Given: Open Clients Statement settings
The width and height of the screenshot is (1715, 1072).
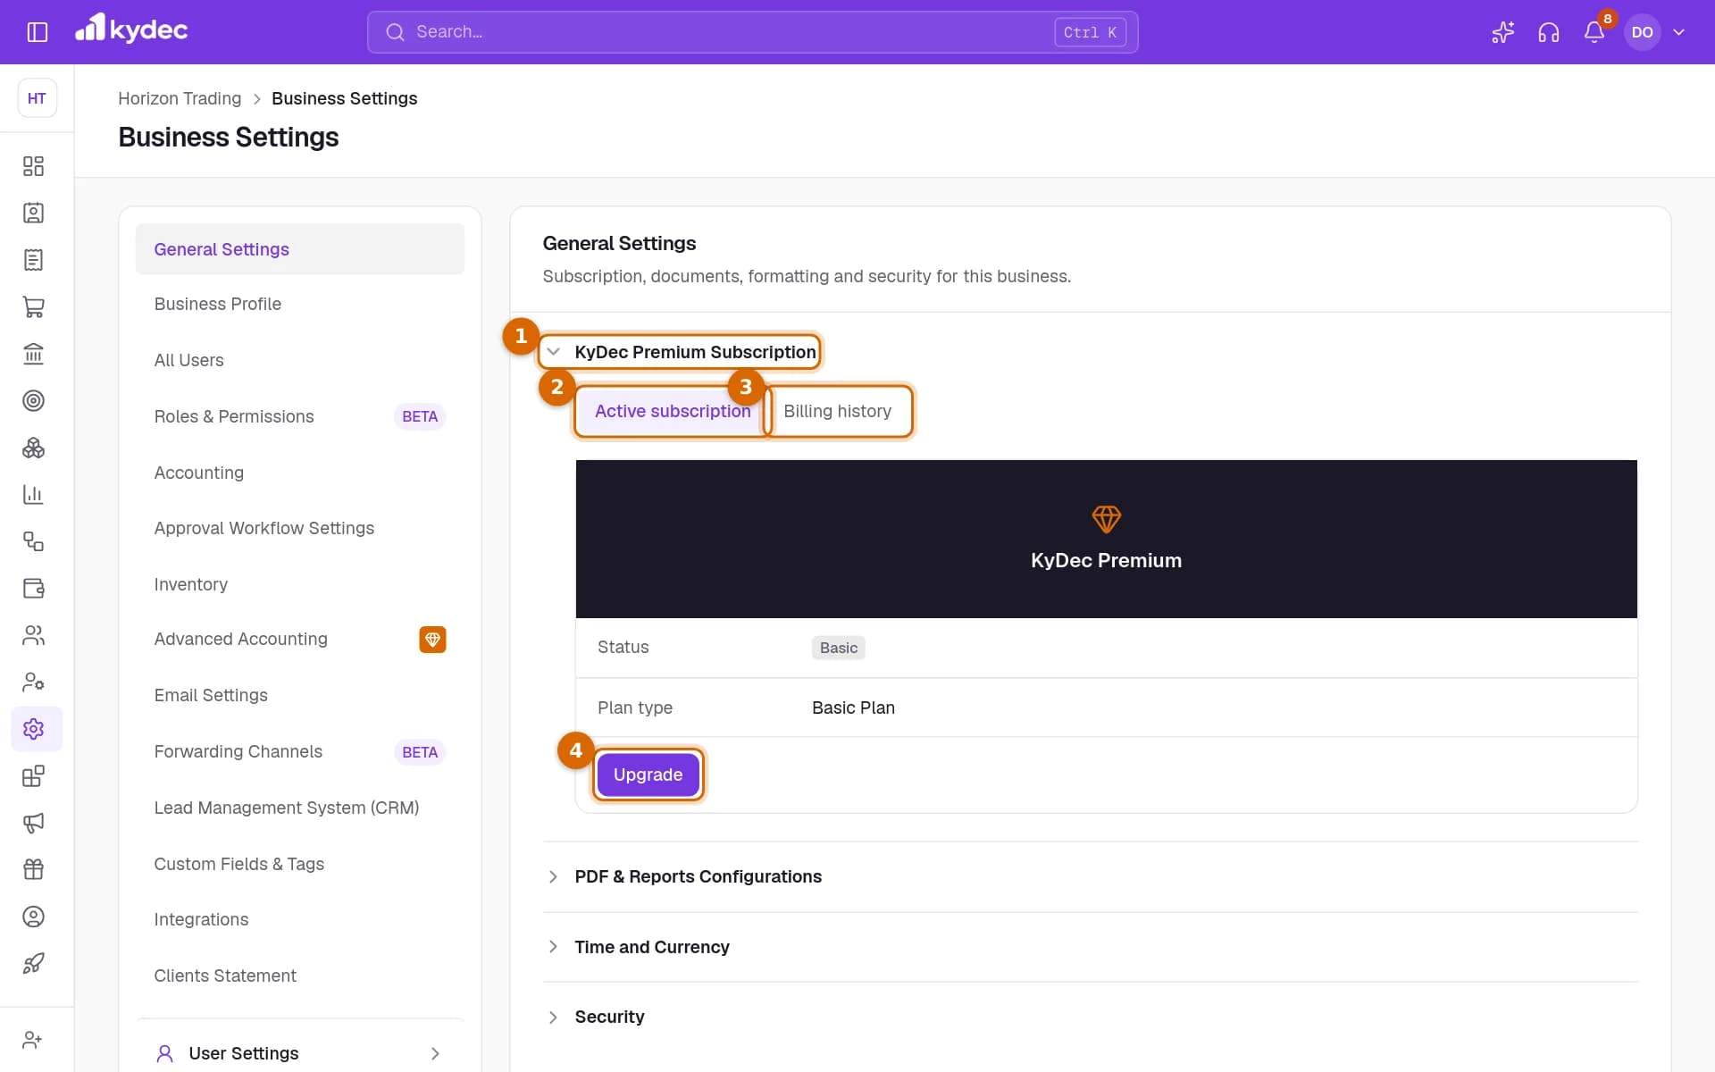Looking at the screenshot, I should (x=300, y=976).
